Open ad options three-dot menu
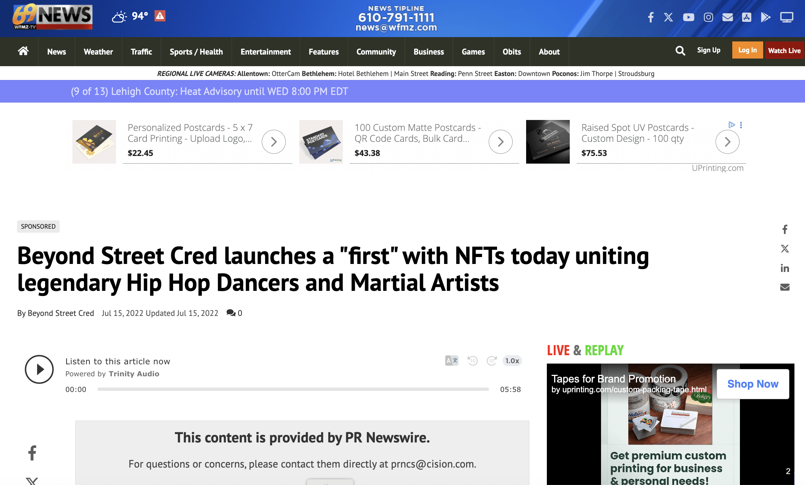The width and height of the screenshot is (805, 485). [741, 125]
